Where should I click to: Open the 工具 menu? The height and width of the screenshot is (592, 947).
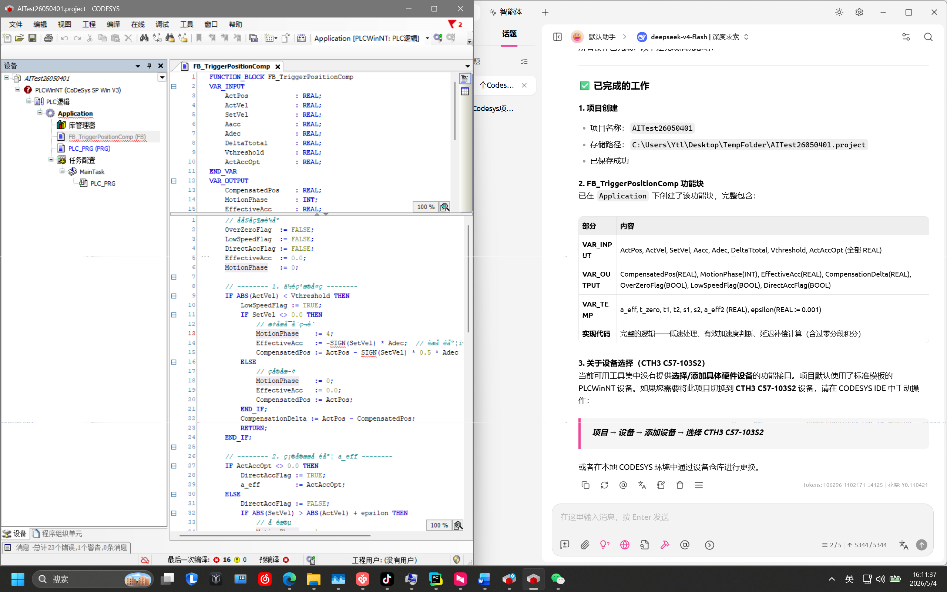187,24
